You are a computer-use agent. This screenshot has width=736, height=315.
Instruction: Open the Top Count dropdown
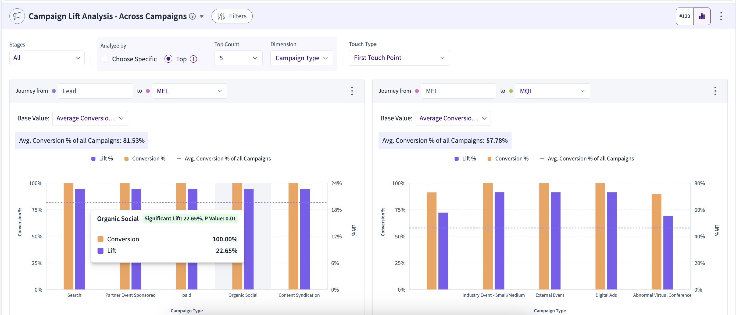pos(238,58)
